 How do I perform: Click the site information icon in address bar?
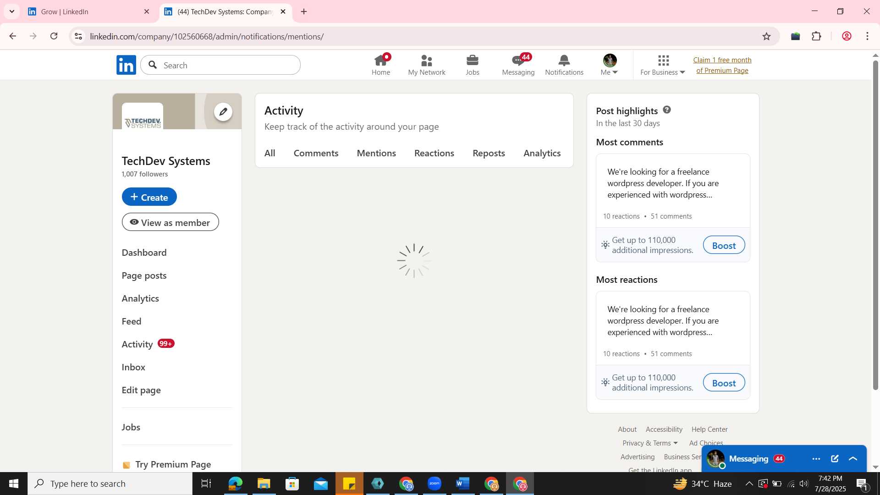coord(78,36)
